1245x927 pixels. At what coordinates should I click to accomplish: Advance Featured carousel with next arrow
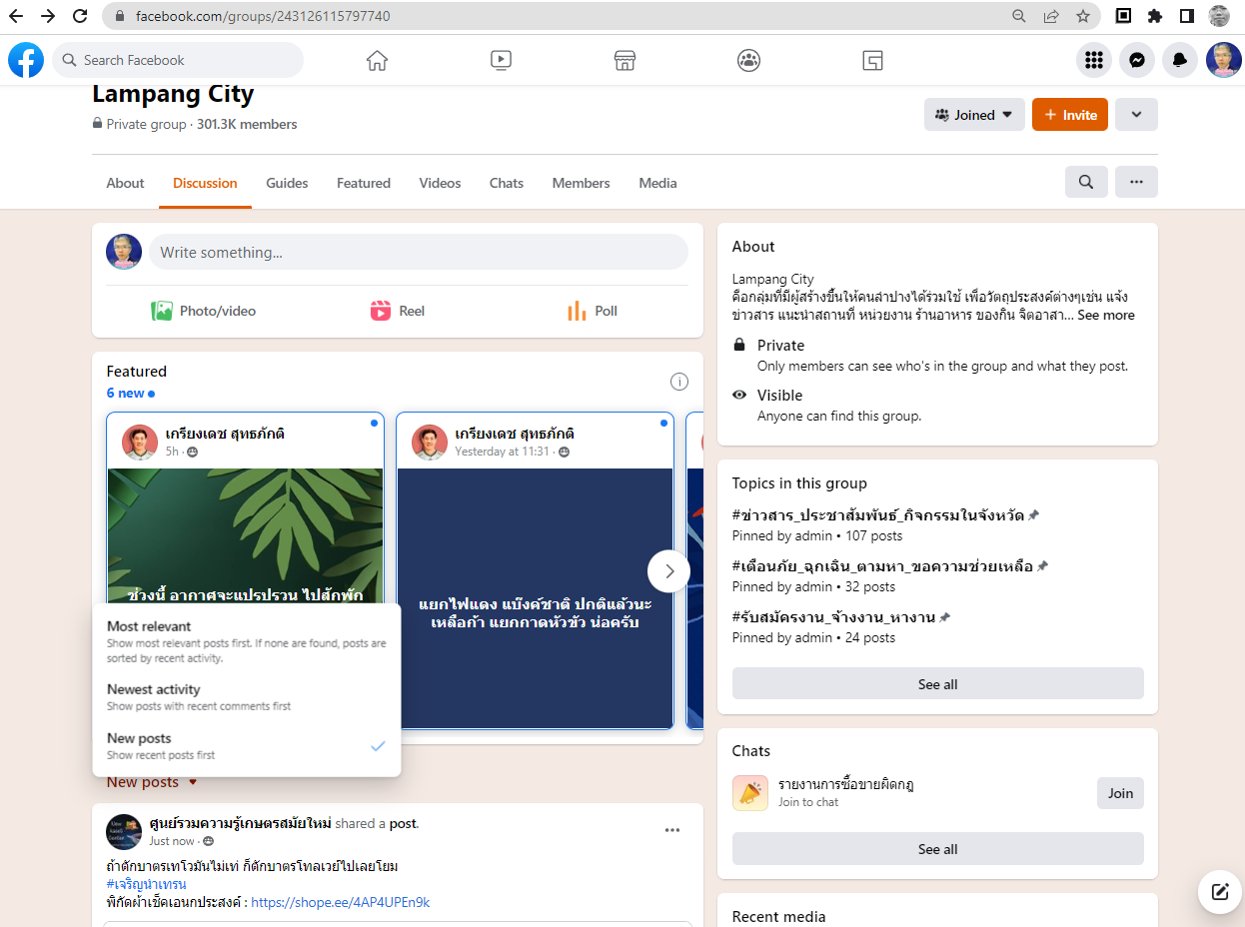pos(668,571)
